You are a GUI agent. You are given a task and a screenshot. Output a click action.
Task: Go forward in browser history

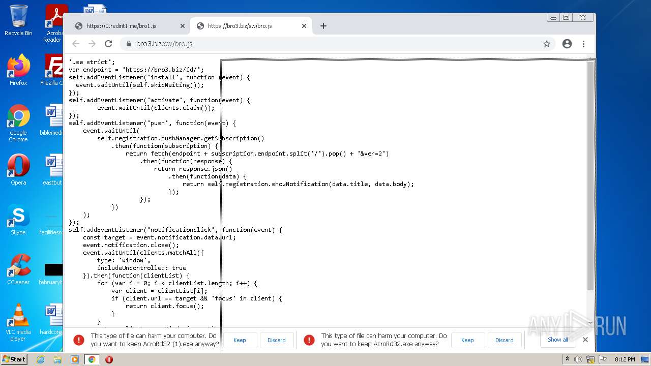92,44
